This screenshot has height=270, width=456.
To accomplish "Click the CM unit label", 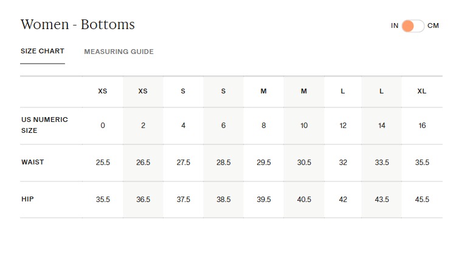I will coord(433,26).
